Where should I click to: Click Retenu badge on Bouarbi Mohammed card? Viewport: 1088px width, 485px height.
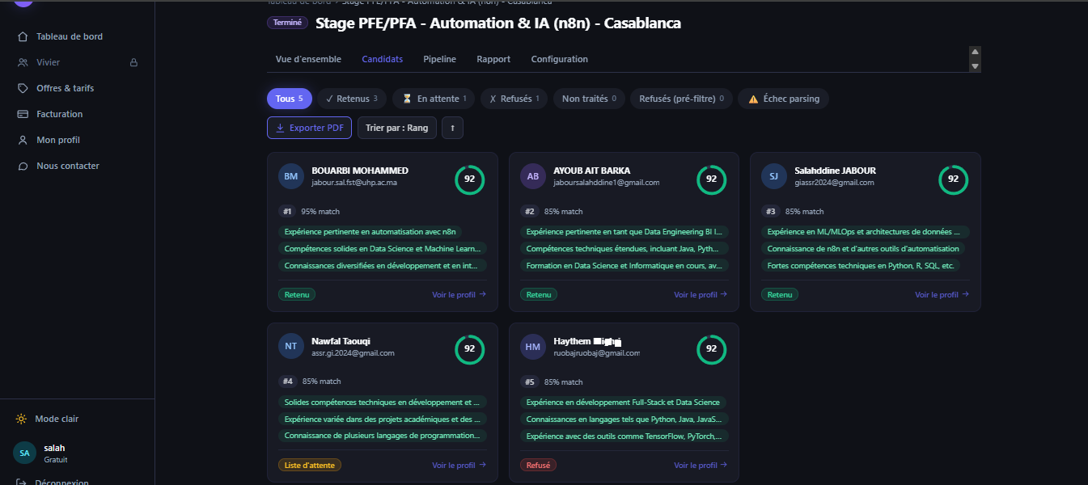[297, 294]
